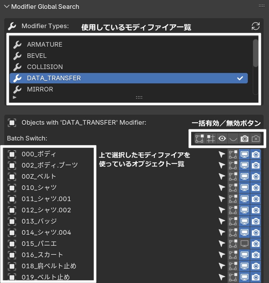The height and width of the screenshot is (283, 269).
Task: Toggle edit mode for 002_ボディ.ブーツ
Action: (x=233, y=166)
